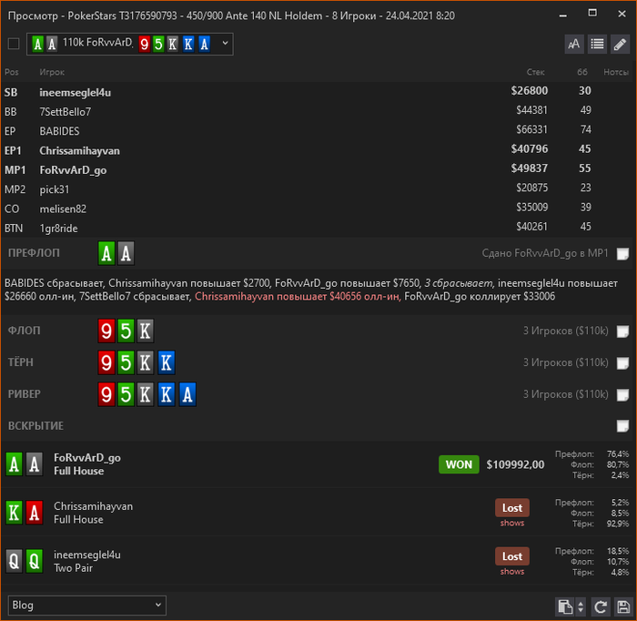Click the green Q card of ineemseglel4u
637x621 pixels.
click(x=35, y=561)
